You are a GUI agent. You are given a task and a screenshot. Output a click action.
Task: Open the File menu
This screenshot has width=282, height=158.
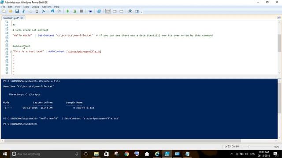3,7
